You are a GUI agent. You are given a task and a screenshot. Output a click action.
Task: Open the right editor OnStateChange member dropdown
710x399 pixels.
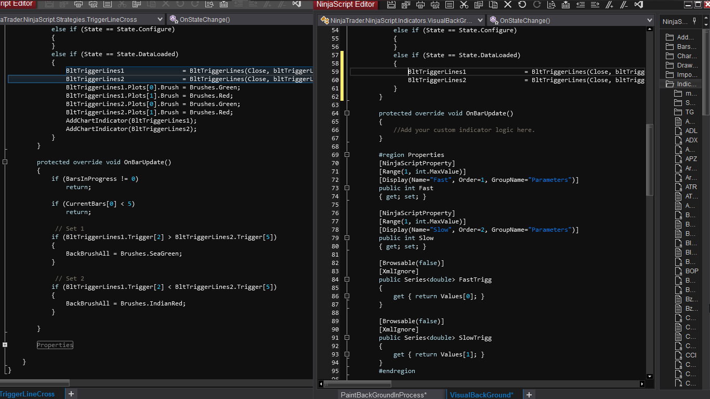coord(650,20)
